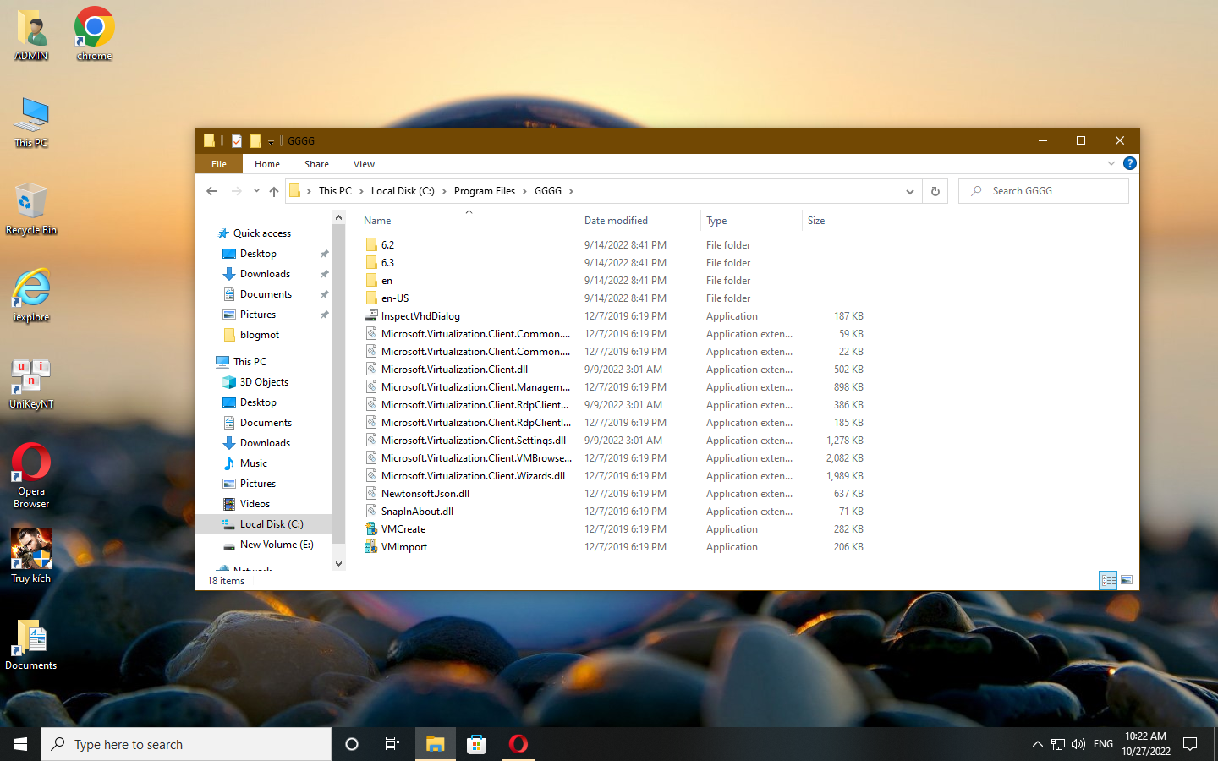
Task: Open the View ribbon tab
Action: pyautogui.click(x=364, y=164)
